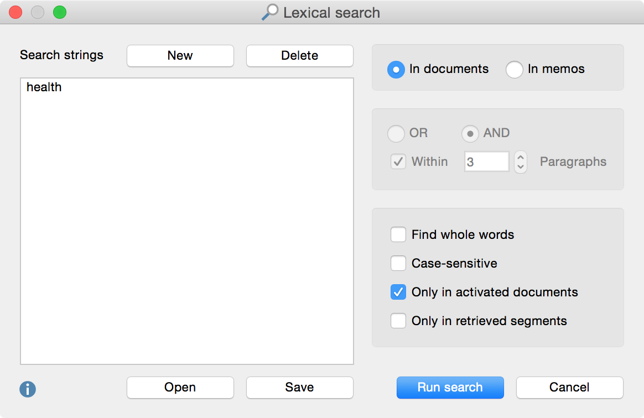The height and width of the screenshot is (418, 644).
Task: Toggle the Within checkbox
Action: (x=398, y=162)
